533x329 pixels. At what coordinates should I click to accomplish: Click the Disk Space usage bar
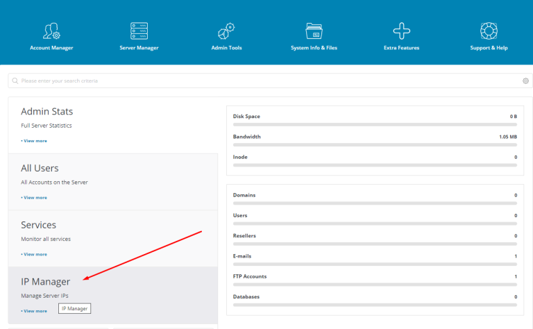coord(375,124)
